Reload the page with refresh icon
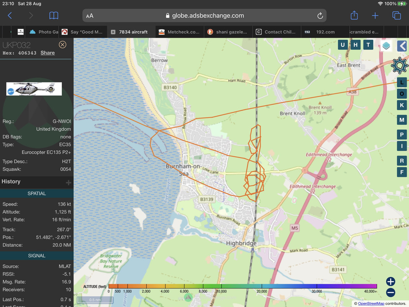Image resolution: width=409 pixels, height=307 pixels. coord(320,16)
